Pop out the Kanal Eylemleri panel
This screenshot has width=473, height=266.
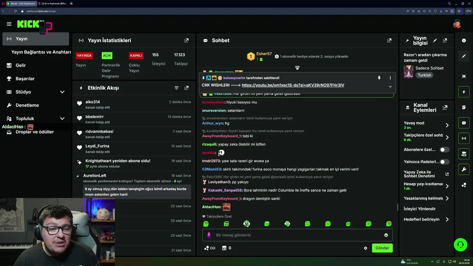(445, 108)
